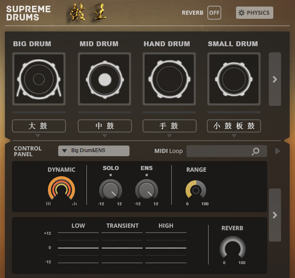Show next control page with lower chevron
The width and height of the screenshot is (295, 278).
(275, 215)
